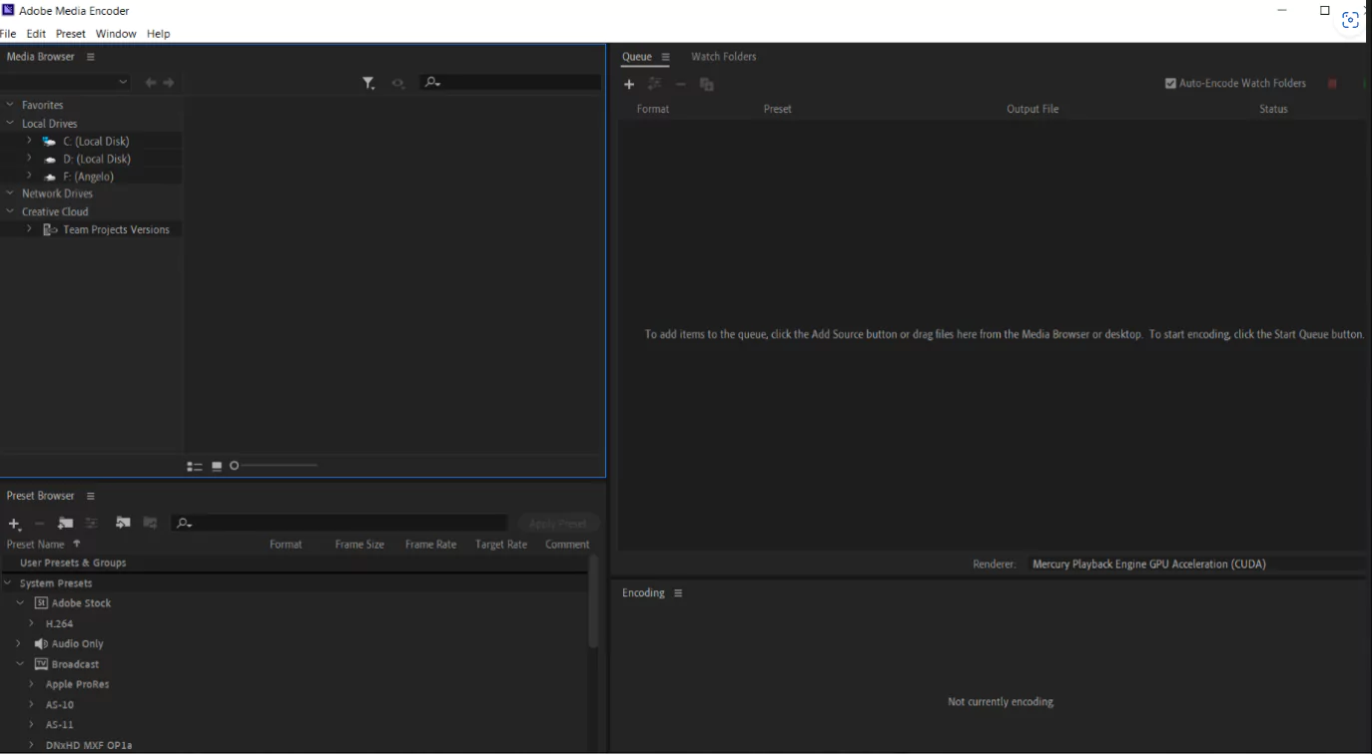Create a new encoding preset

click(12, 523)
